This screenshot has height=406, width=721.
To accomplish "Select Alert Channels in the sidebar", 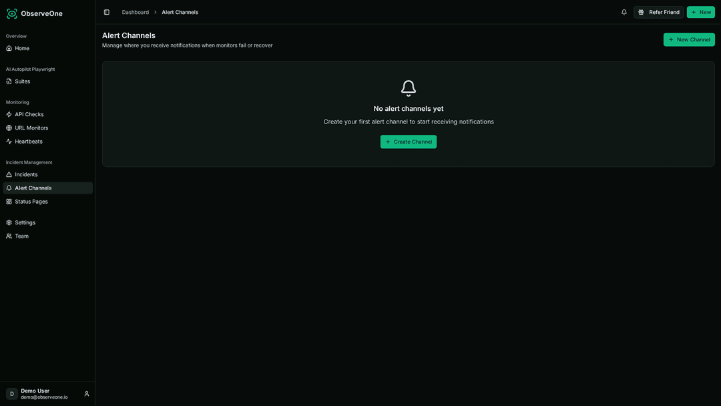I will [x=48, y=188].
